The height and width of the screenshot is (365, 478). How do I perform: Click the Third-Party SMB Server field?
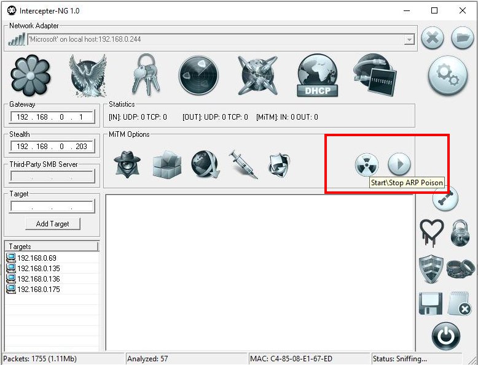click(x=52, y=177)
